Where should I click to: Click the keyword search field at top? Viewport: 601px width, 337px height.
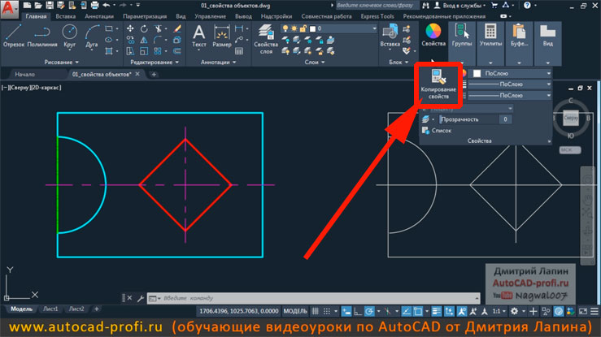click(376, 6)
